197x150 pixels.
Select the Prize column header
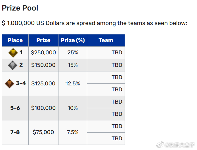point(43,40)
